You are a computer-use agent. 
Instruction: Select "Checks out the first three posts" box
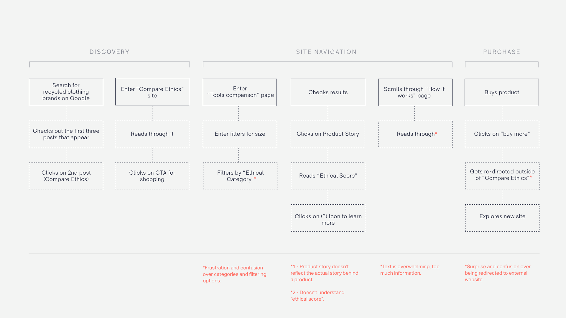pyautogui.click(x=66, y=134)
